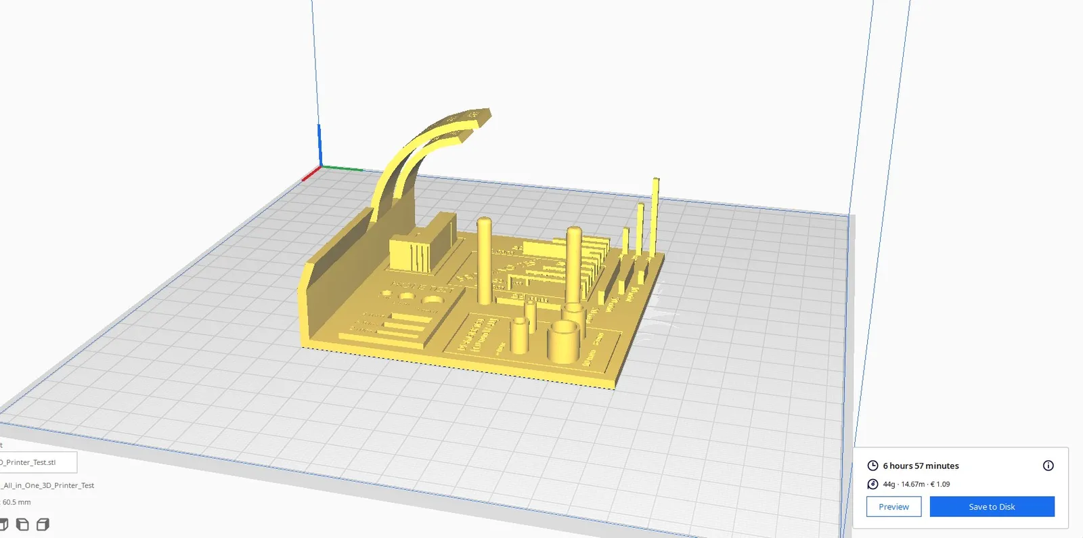The width and height of the screenshot is (1083, 538).
Task: Switch camera to right side view icon
Action: click(43, 524)
